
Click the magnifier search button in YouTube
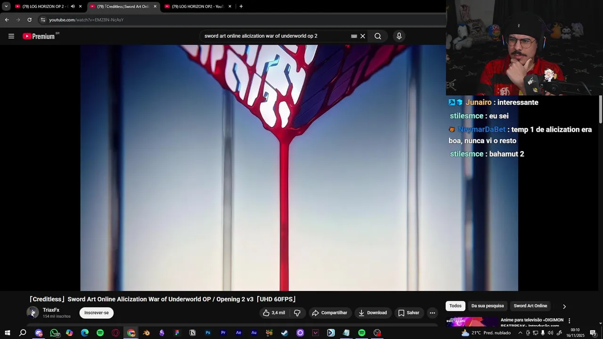pyautogui.click(x=378, y=36)
